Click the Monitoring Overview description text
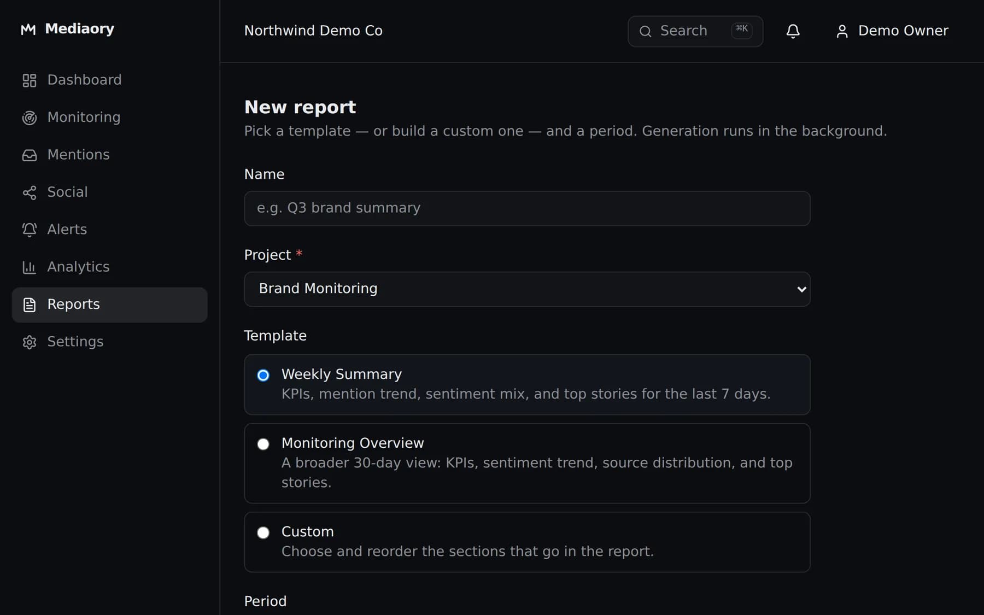The height and width of the screenshot is (615, 984). click(537, 473)
